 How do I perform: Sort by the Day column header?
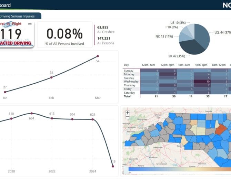point(126,65)
